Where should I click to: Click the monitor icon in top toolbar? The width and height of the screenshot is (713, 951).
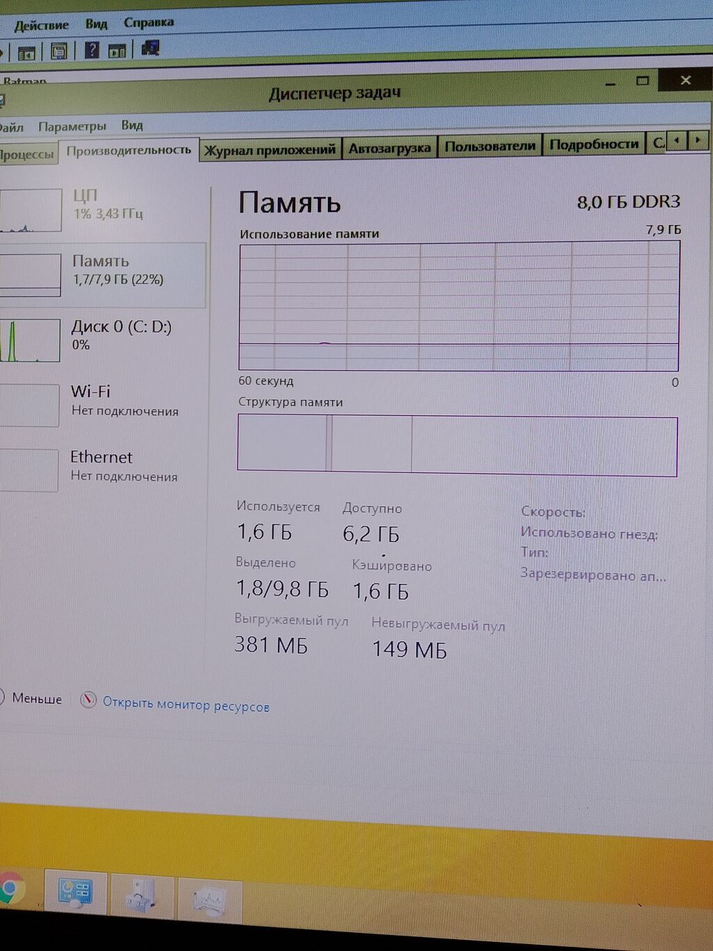click(150, 48)
